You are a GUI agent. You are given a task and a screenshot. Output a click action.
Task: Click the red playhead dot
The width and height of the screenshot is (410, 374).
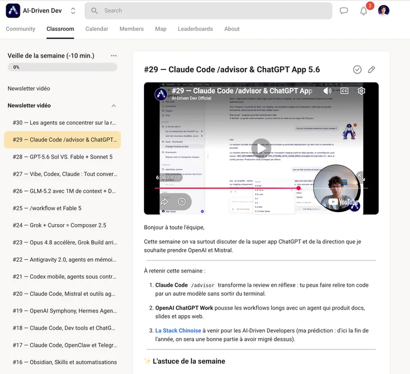point(298,188)
